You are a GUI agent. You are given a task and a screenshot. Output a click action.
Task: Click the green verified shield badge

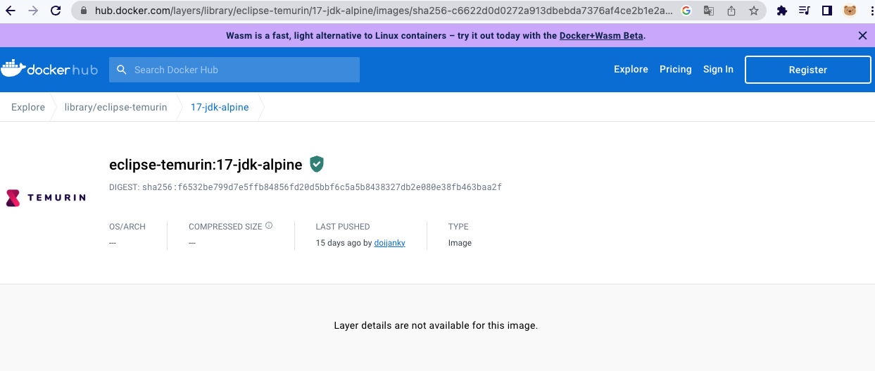click(x=317, y=164)
